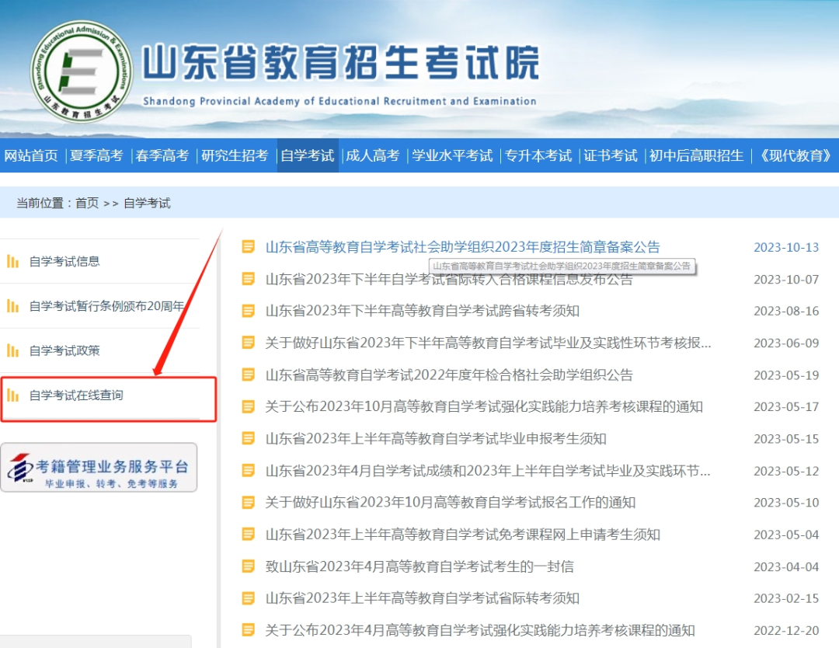Open 上半年免考课程网上申请考生须知

coord(462,534)
